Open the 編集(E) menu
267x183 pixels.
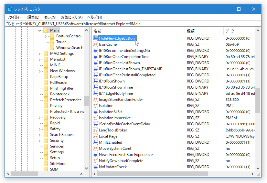coord(33,17)
